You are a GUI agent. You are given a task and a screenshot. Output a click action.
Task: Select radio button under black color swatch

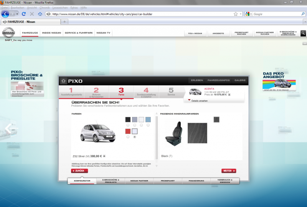coord(128,125)
